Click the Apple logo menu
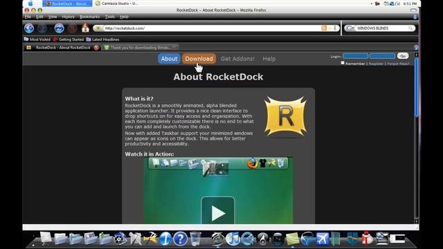This screenshot has width=443, height=249. point(30,3)
